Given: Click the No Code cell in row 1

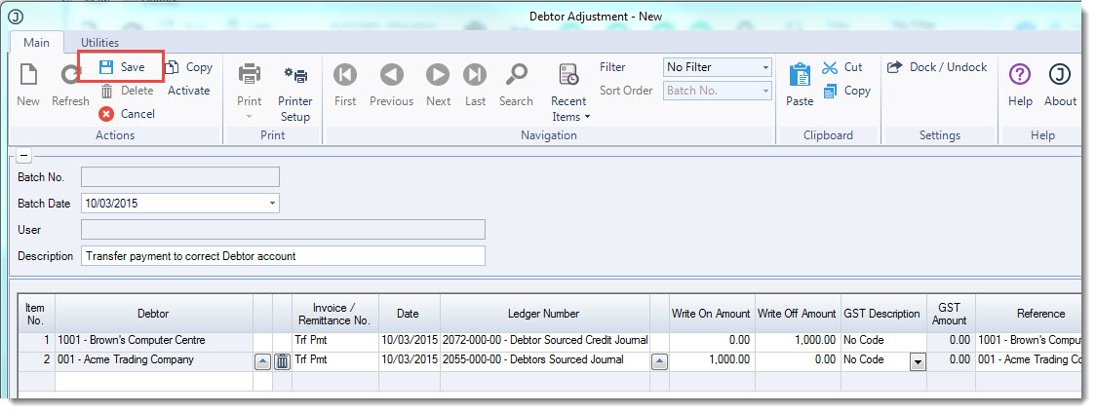Looking at the screenshot, I should coord(883,340).
